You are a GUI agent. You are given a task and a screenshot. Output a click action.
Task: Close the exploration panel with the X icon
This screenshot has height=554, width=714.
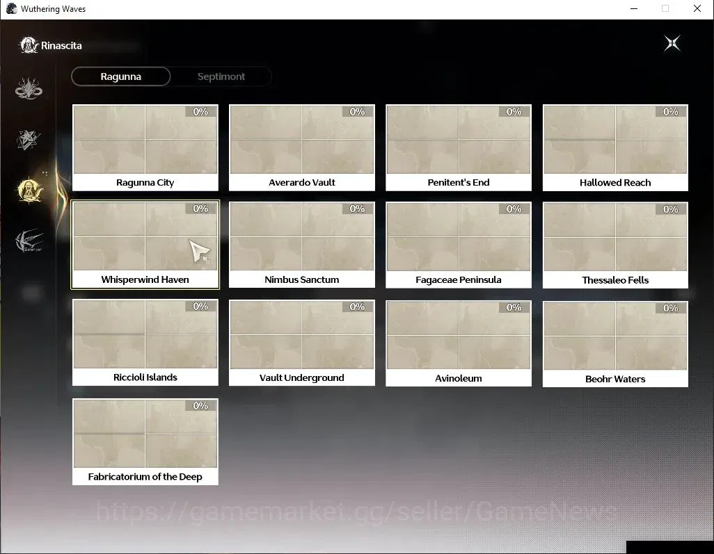pyautogui.click(x=672, y=43)
